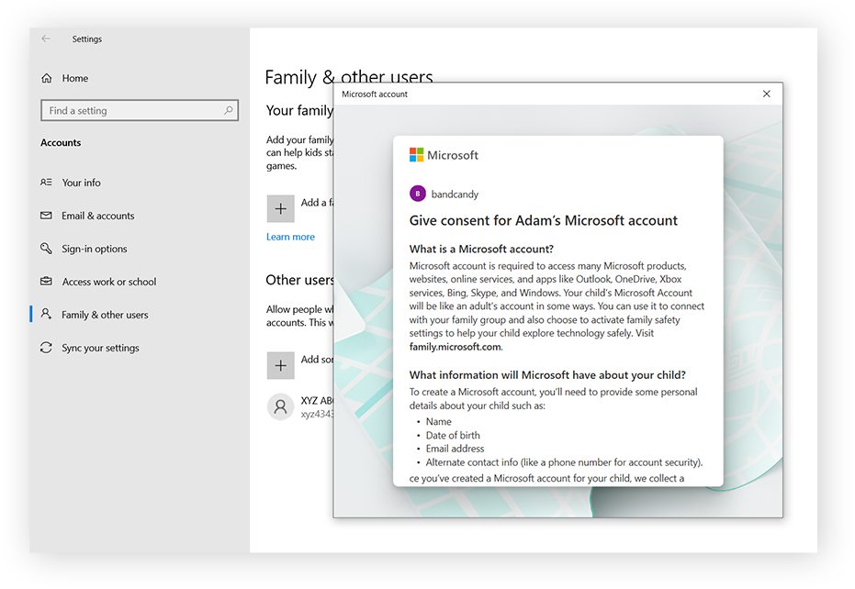
Task: Click the bandcandy account name
Action: click(455, 194)
